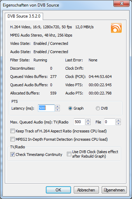Click the OK button
The height and width of the screenshot is (199, 132).
pos(58,190)
